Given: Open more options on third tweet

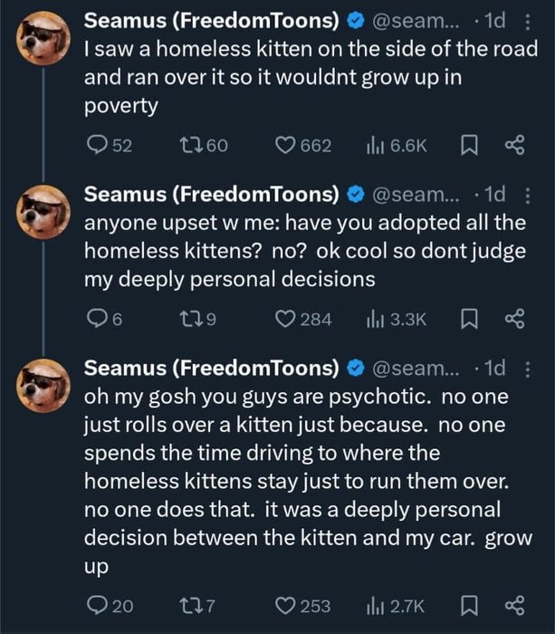Looking at the screenshot, I should pos(530,369).
